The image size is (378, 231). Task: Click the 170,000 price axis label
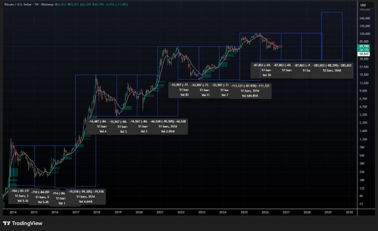tap(365, 26)
